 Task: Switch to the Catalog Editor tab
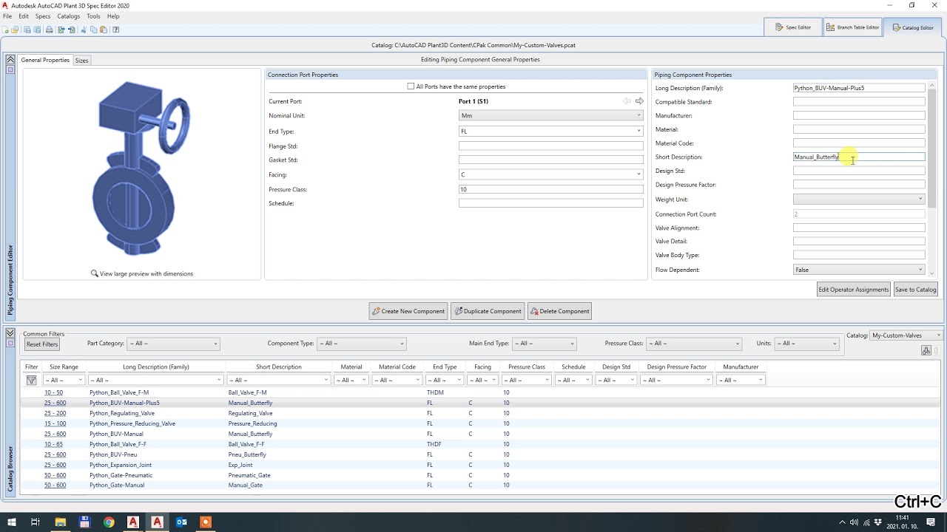pyautogui.click(x=913, y=27)
